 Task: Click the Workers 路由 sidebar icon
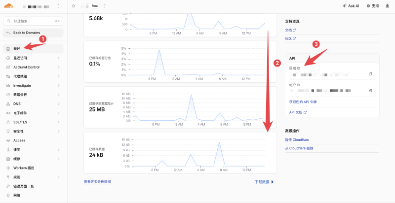tap(8, 168)
